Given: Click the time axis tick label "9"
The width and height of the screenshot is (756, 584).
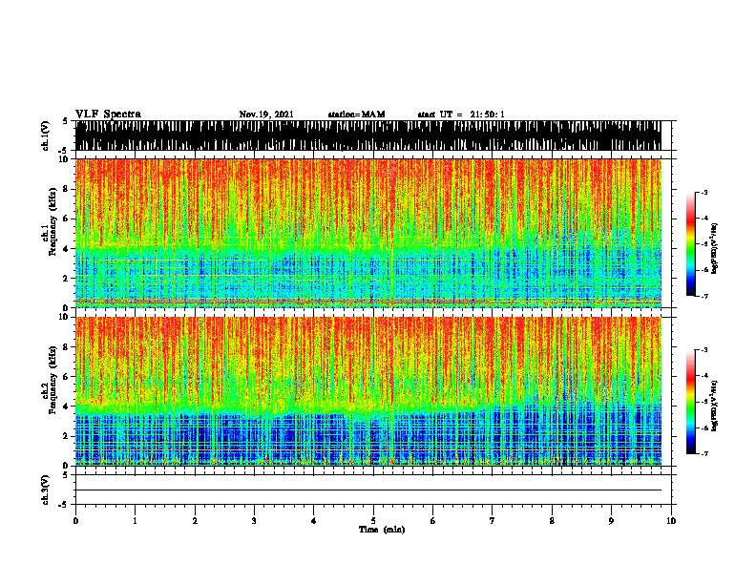Looking at the screenshot, I should (611, 521).
